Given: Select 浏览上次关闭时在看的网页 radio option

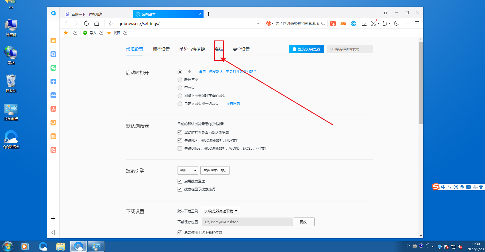Looking at the screenshot, I should (x=180, y=96).
